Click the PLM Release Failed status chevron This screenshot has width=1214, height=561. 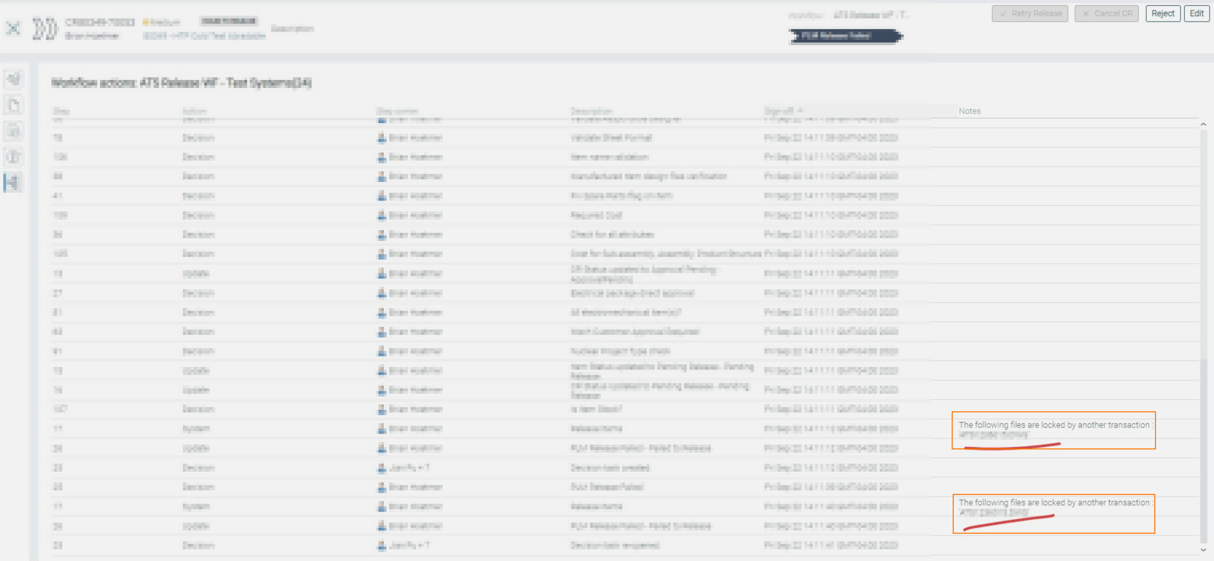(x=846, y=36)
